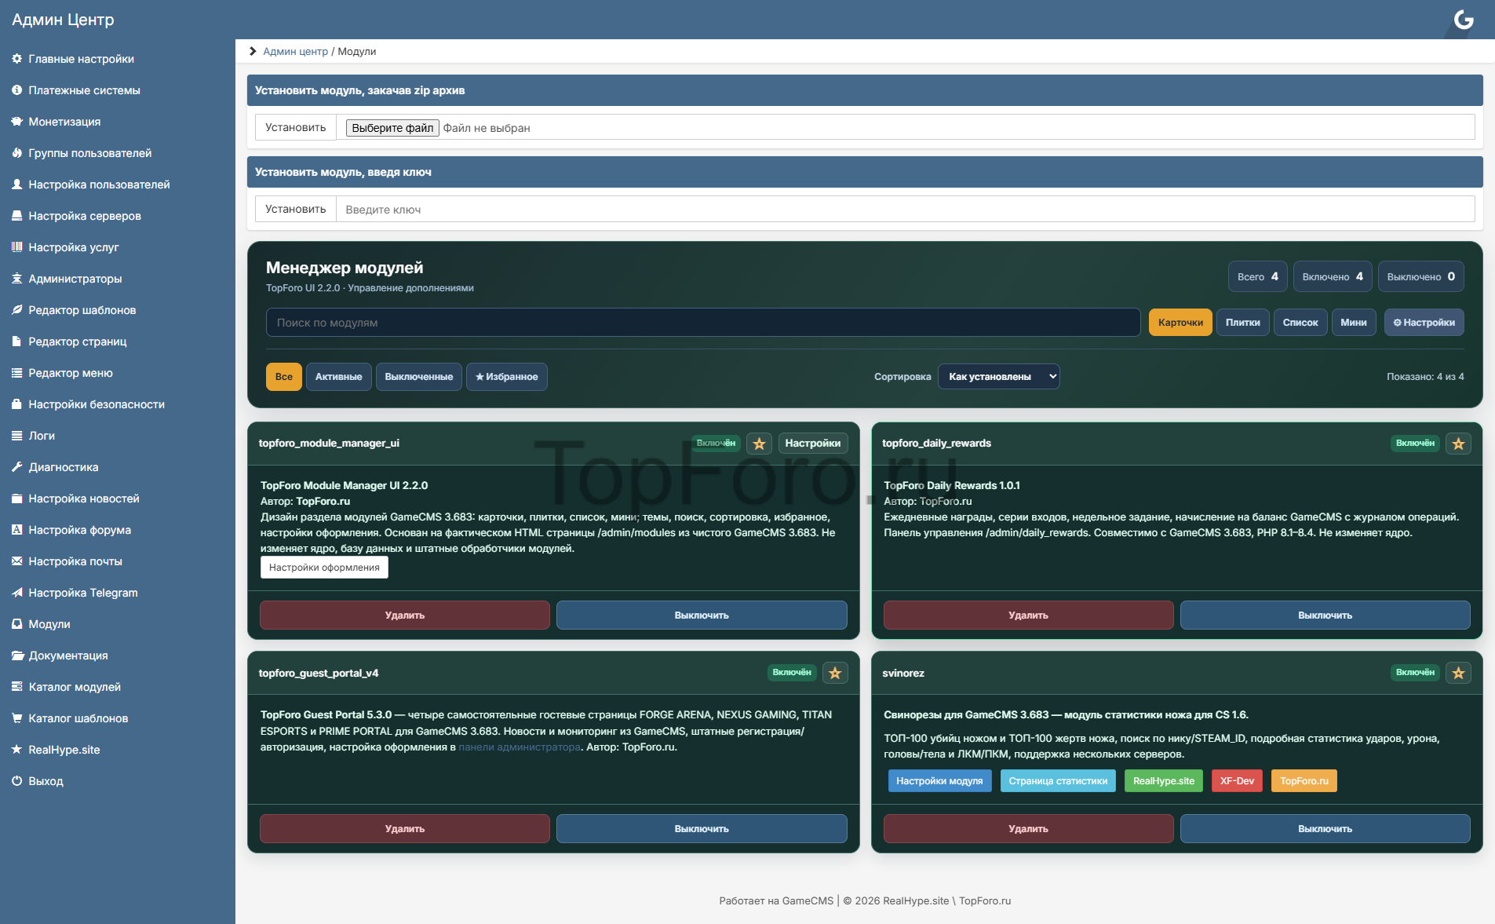Show Избранное modules filter
Viewport: 1495px width, 924px height.
(507, 377)
